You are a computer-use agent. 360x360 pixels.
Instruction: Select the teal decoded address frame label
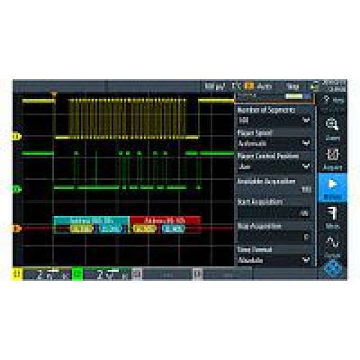[91, 220]
